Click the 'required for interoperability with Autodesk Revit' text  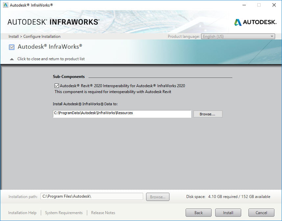pos(130,92)
